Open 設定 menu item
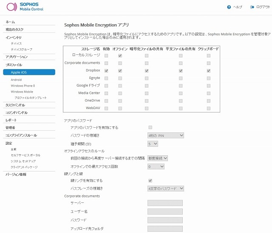This screenshot has width=272, height=233. pos(9,143)
